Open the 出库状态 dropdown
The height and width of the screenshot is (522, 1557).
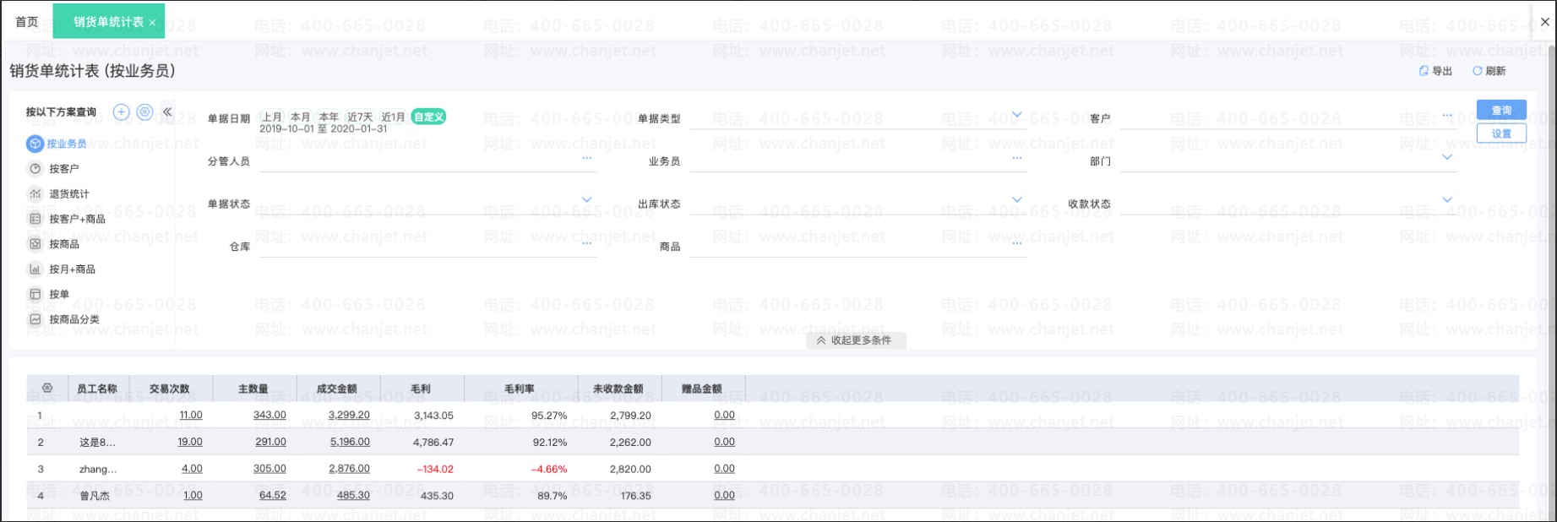1016,200
